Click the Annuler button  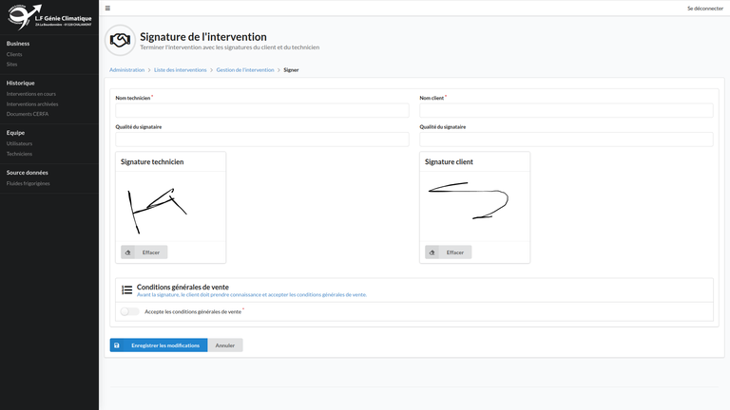coord(225,345)
